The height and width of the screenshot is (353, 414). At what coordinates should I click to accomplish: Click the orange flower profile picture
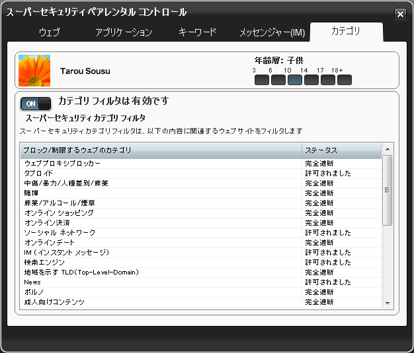(34, 71)
